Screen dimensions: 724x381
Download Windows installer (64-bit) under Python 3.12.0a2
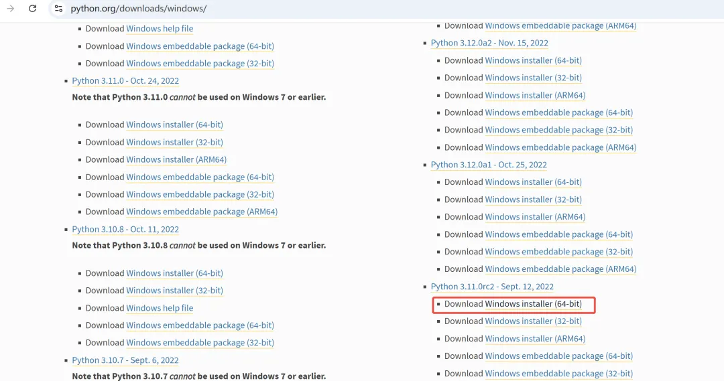pos(534,60)
